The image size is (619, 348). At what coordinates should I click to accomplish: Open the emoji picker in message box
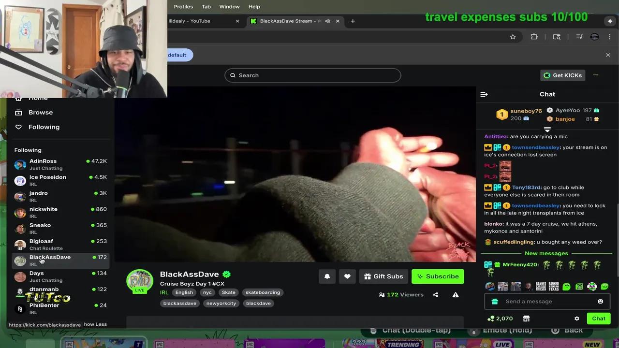click(600, 301)
